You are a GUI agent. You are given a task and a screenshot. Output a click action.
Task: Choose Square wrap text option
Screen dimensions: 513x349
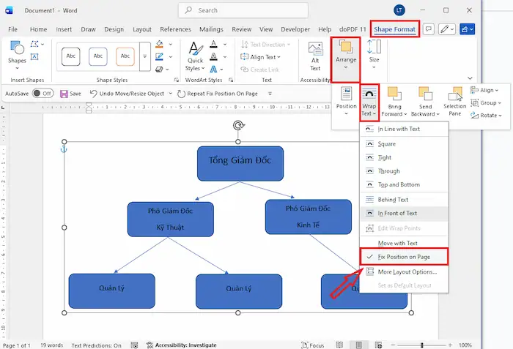click(386, 144)
